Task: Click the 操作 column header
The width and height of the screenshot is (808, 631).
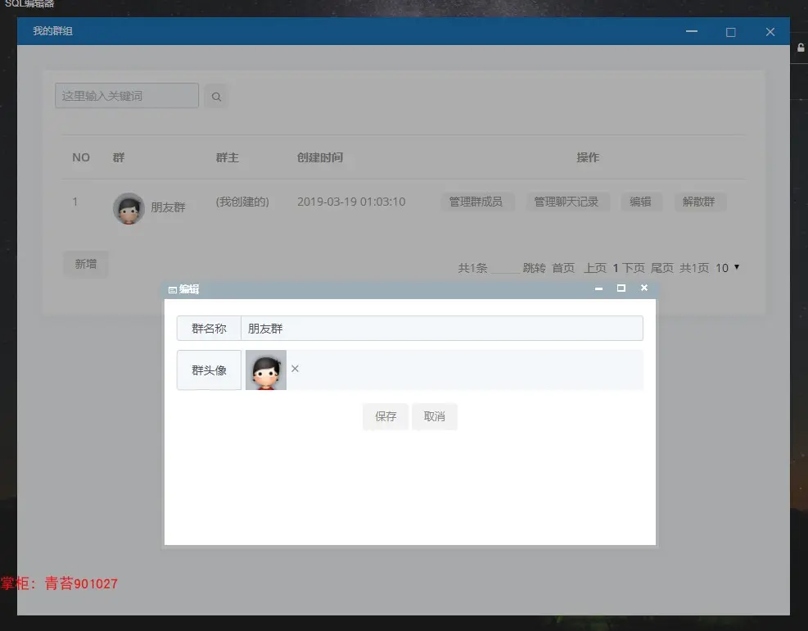Action: [588, 157]
